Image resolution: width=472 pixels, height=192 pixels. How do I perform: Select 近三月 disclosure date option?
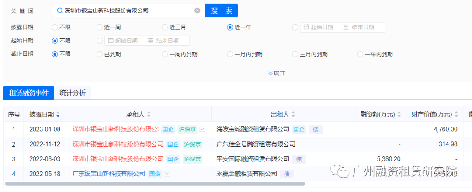pos(165,27)
